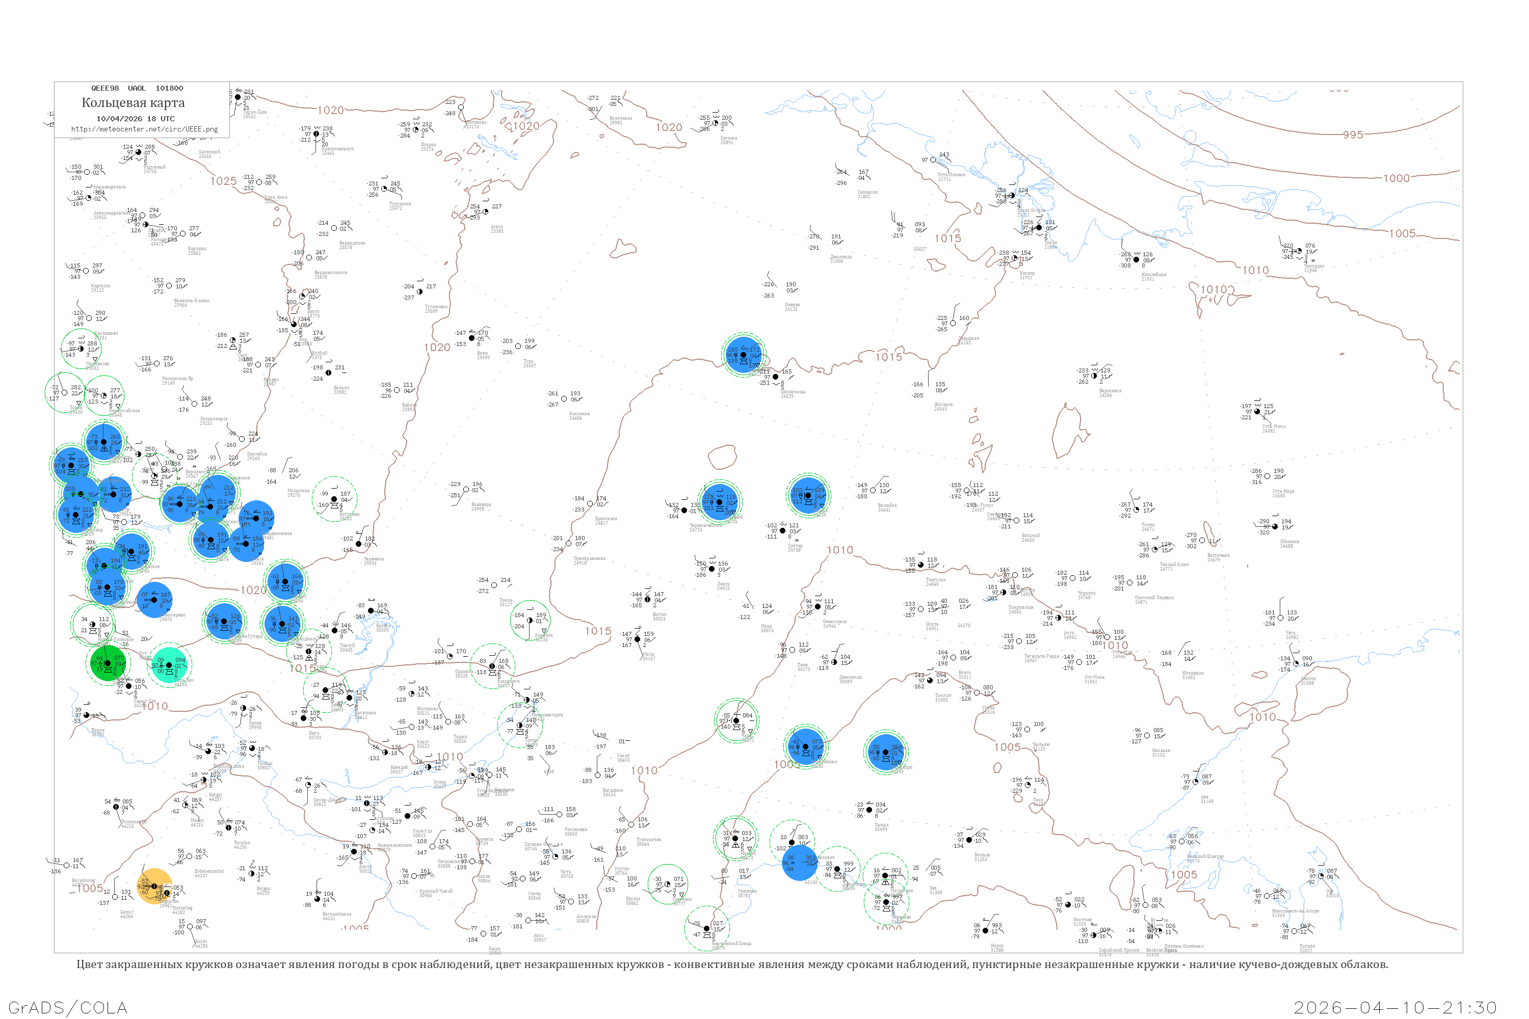Click the 'Кольцевая карта' map title
The image size is (1529, 1019).
(x=133, y=103)
